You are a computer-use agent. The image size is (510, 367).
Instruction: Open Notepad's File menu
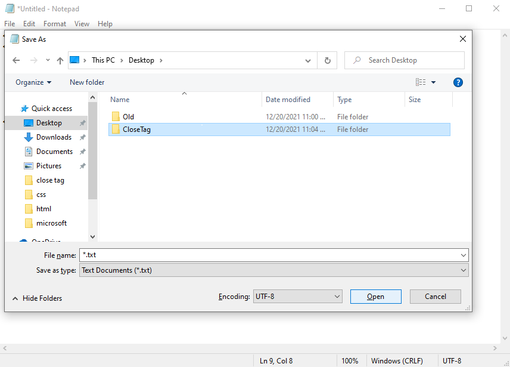(10, 24)
